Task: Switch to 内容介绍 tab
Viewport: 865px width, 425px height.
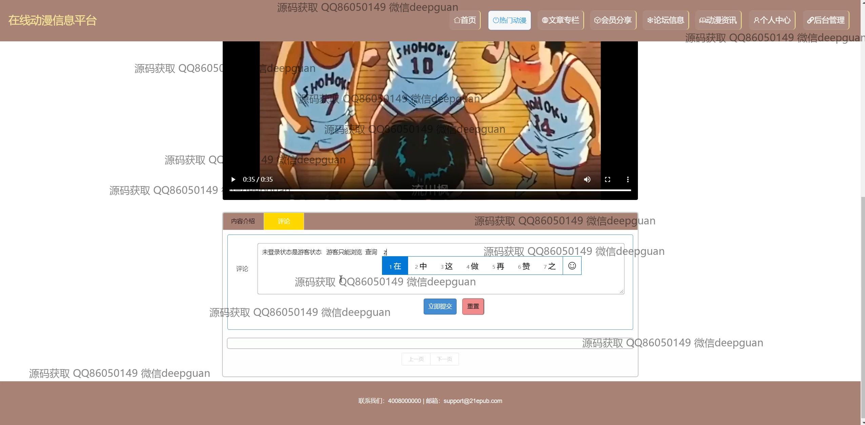Action: coord(243,221)
